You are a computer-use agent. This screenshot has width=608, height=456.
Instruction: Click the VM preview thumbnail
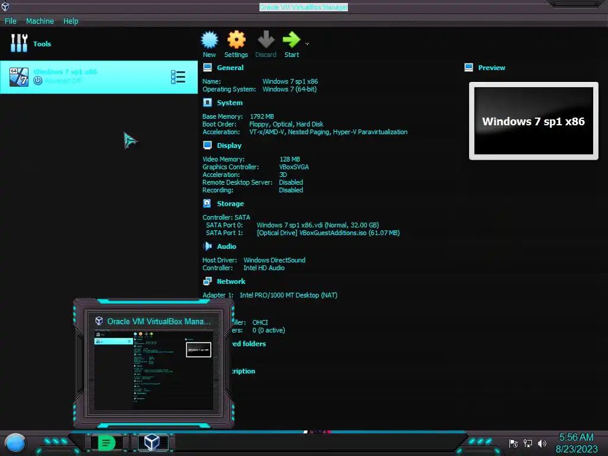534,121
